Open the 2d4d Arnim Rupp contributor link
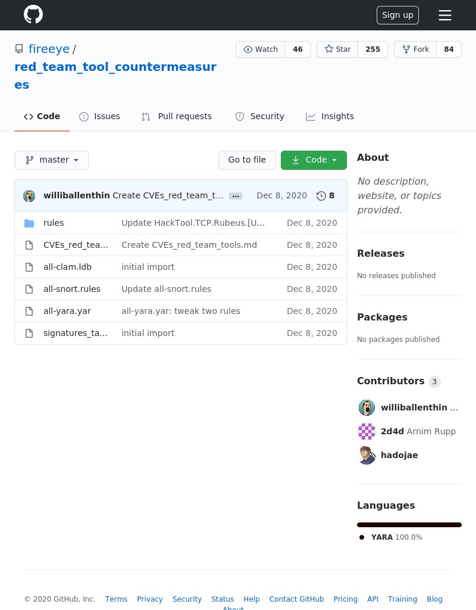 tap(418, 431)
